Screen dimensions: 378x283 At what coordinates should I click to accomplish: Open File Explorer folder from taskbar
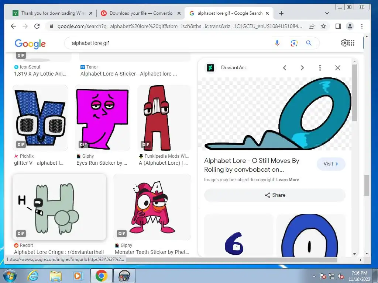tap(56, 276)
